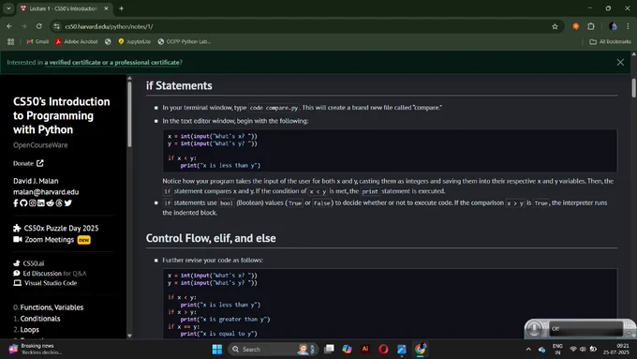
Task: Reload the page
Action: 39,26
